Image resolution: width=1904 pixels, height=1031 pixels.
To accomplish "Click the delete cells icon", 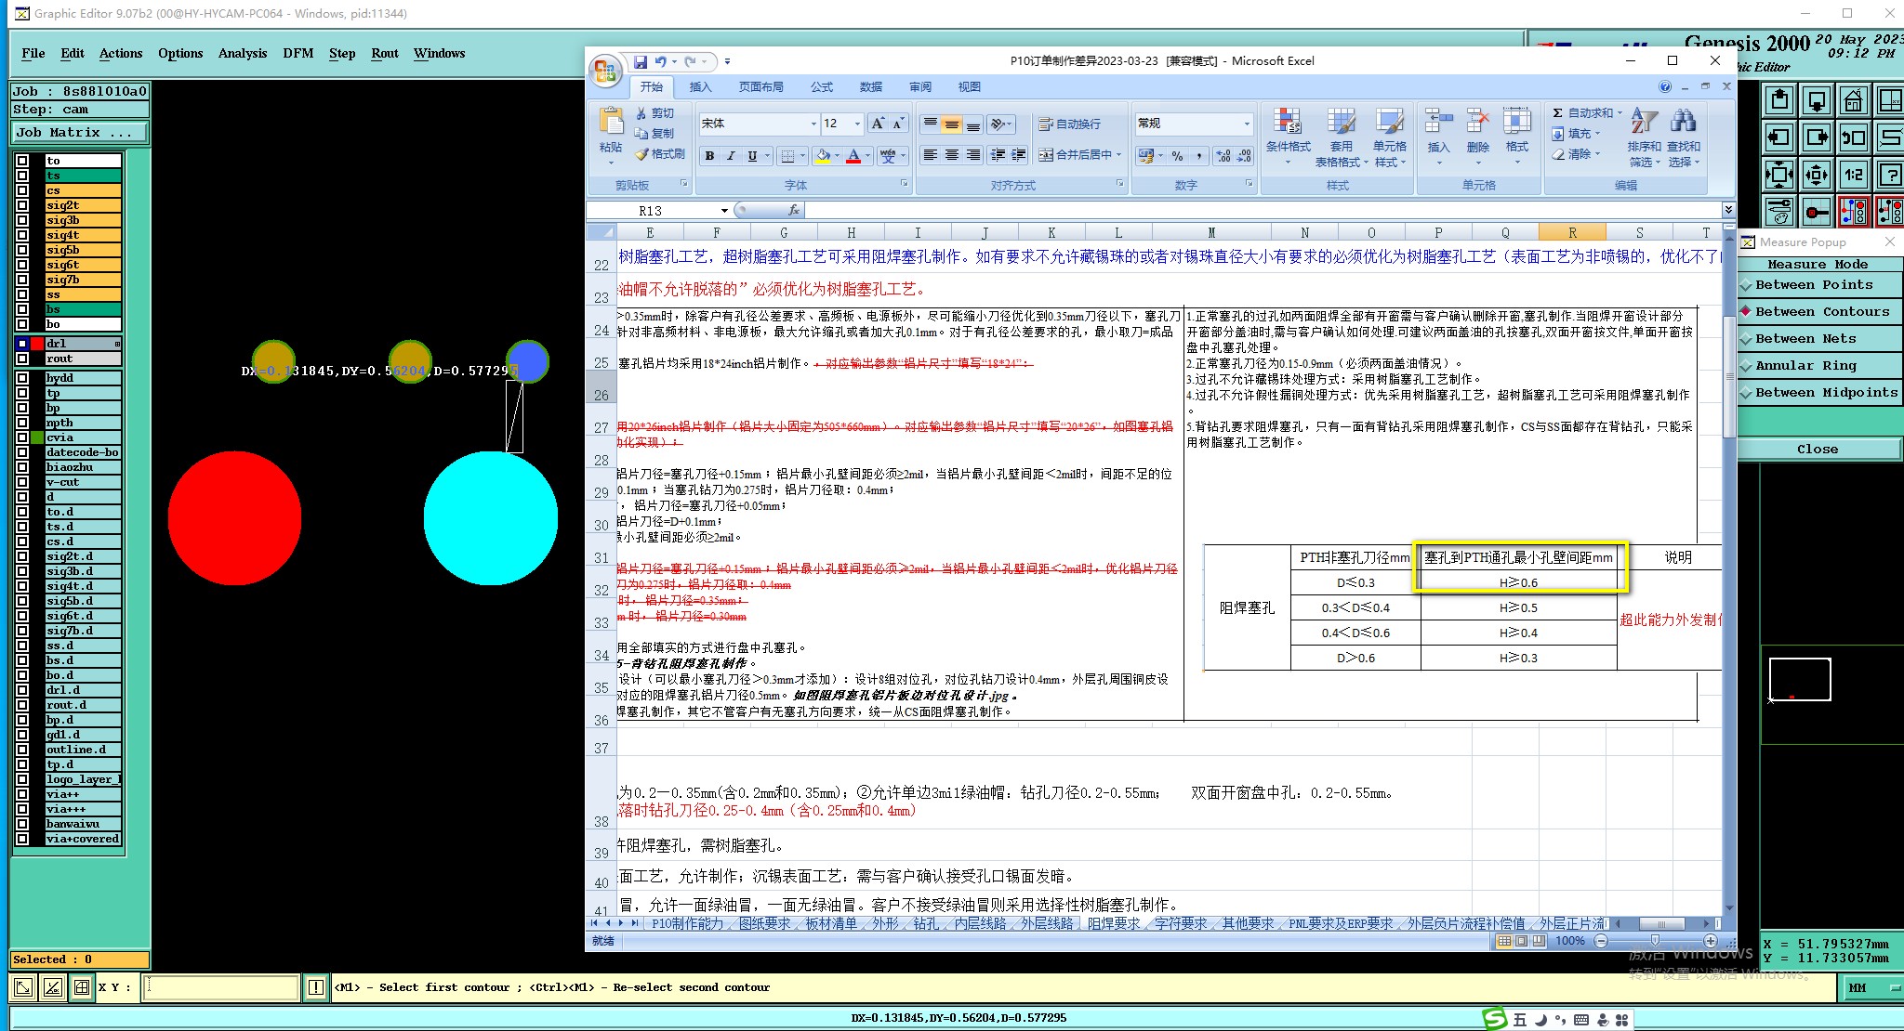I will pos(1477,123).
